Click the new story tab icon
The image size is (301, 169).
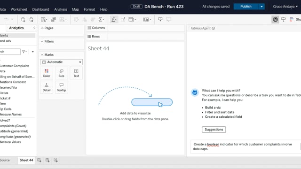tap(55, 160)
